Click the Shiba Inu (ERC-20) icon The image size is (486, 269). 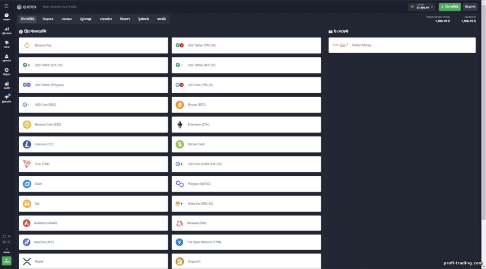tap(179, 204)
